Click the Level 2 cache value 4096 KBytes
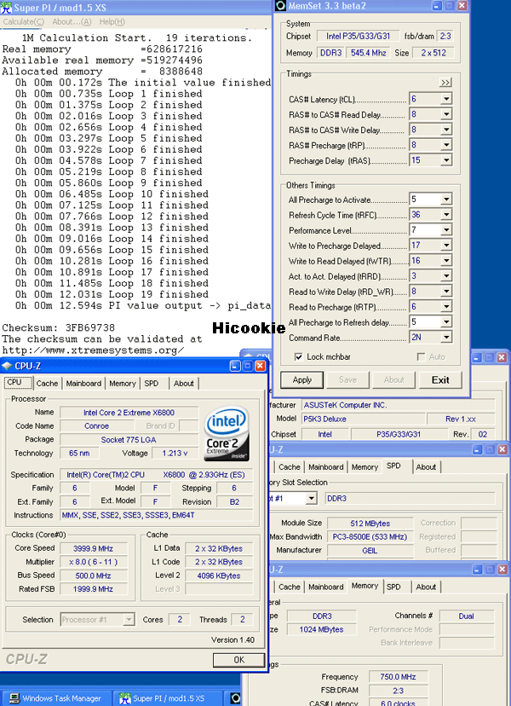The width and height of the screenshot is (511, 706). (219, 576)
